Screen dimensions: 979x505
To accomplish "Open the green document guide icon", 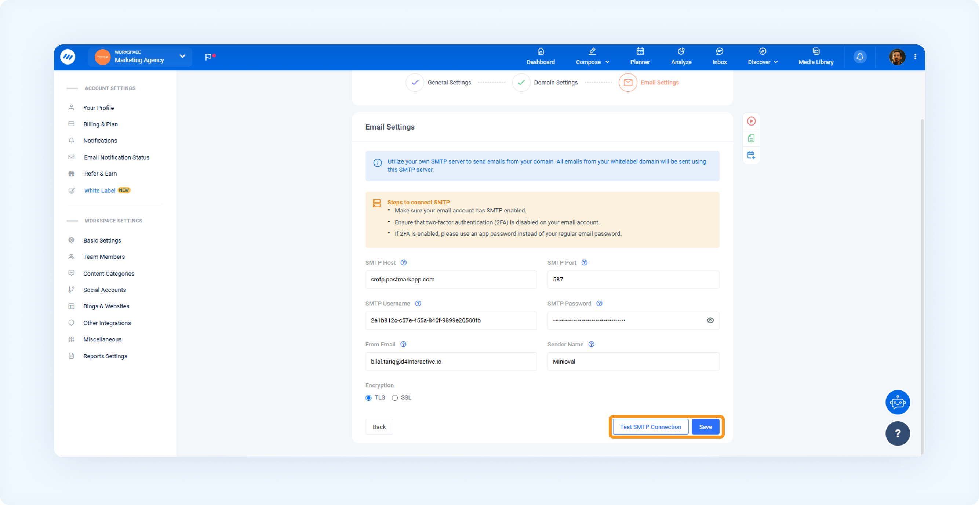I will (x=751, y=138).
